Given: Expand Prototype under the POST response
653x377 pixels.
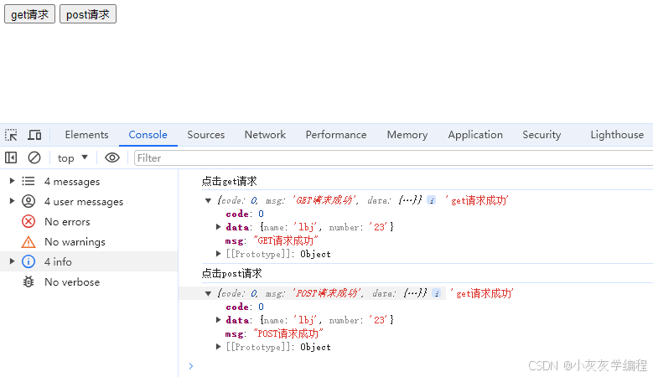Looking at the screenshot, I should (x=218, y=347).
